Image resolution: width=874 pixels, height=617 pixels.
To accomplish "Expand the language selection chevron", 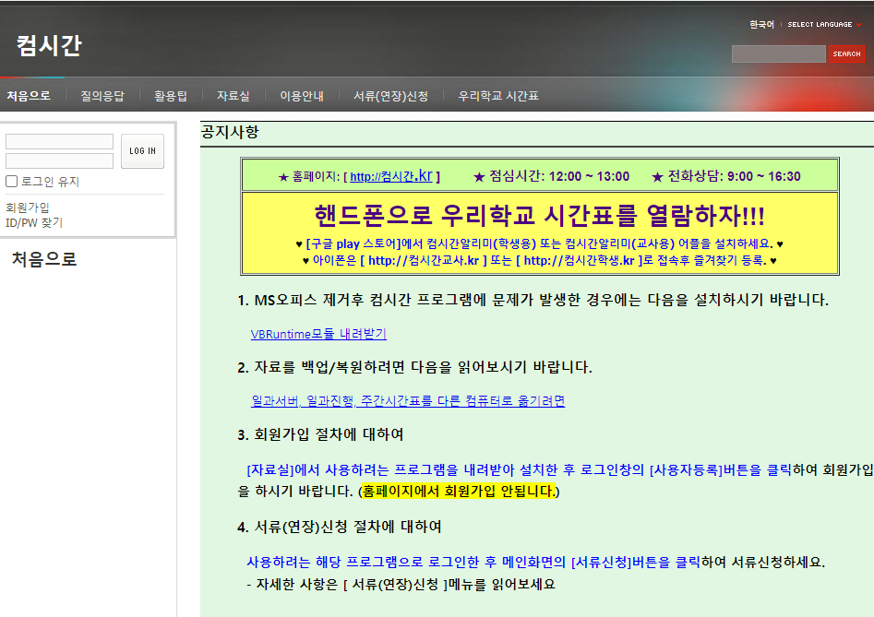I will [863, 24].
